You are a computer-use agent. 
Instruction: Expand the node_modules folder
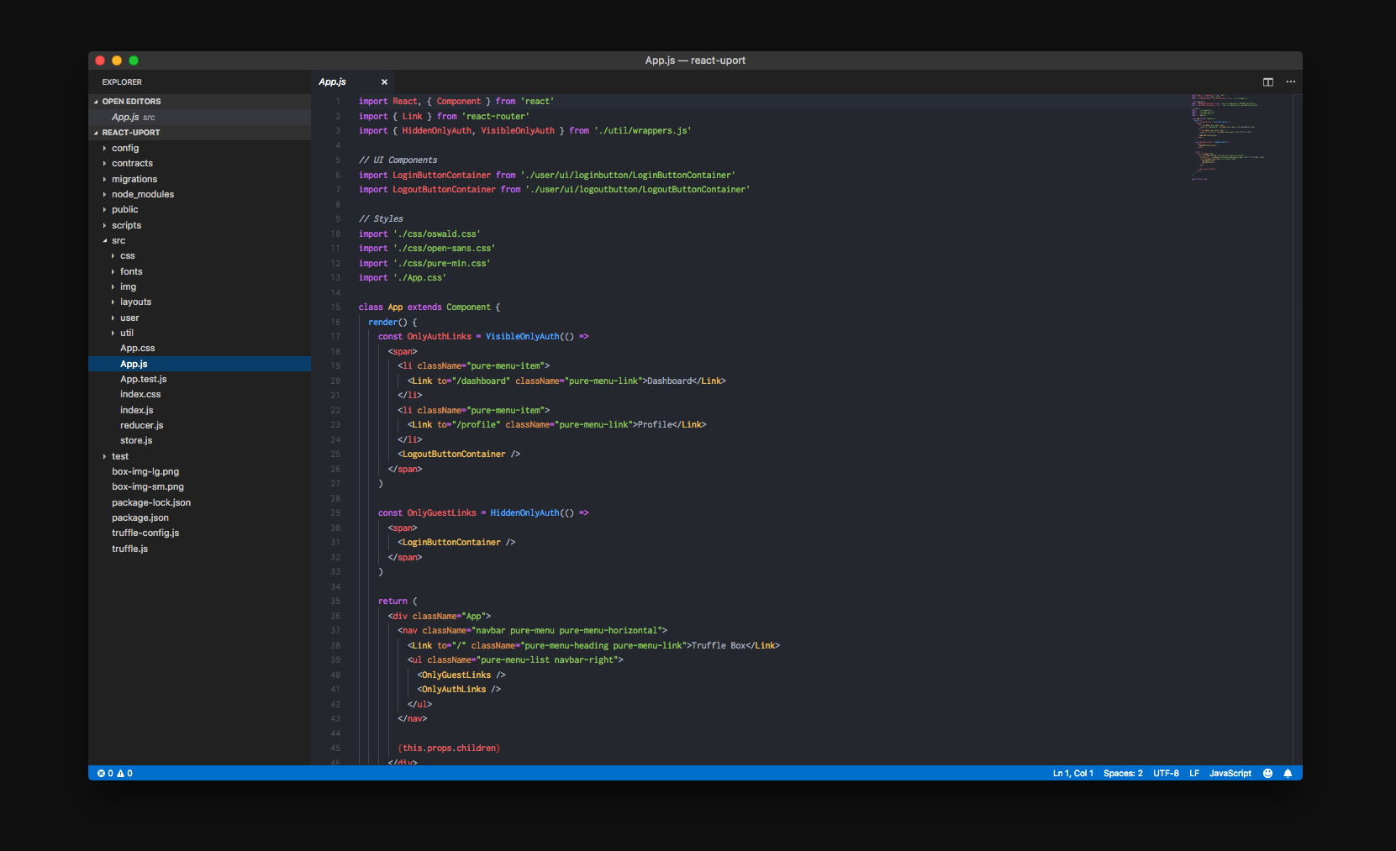pos(142,195)
